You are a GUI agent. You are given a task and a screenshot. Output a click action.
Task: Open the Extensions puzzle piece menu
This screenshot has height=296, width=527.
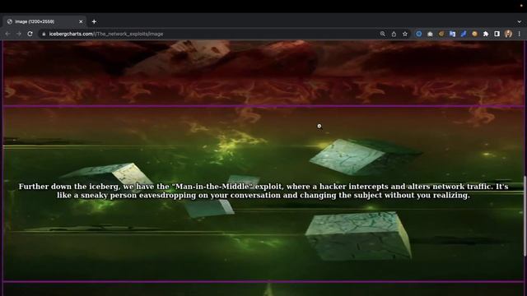(486, 34)
